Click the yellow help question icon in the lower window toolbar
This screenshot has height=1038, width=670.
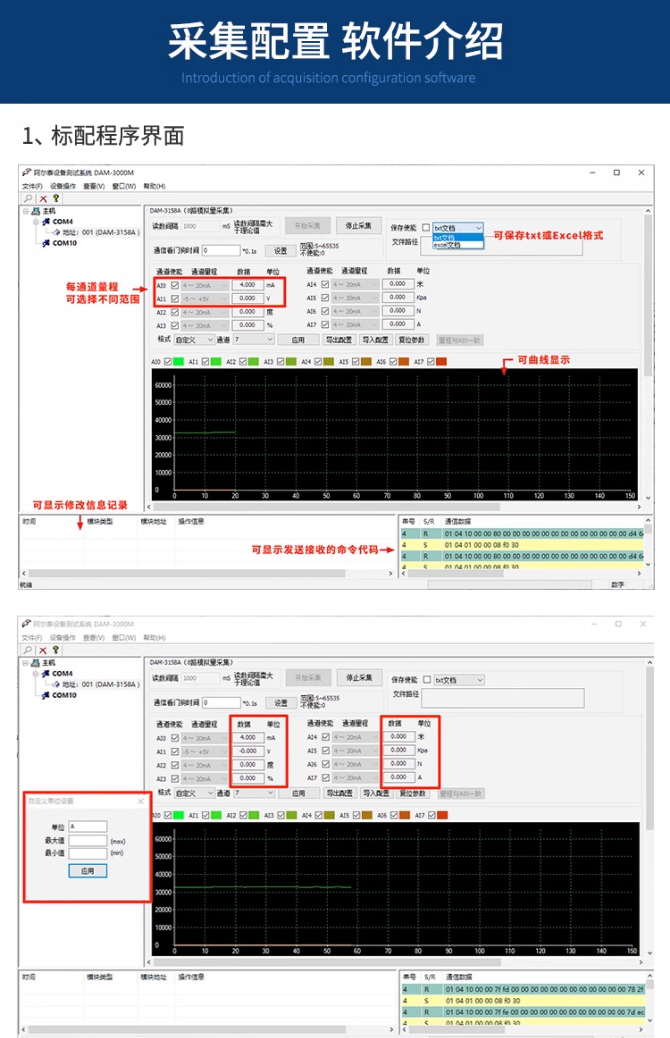point(56,650)
